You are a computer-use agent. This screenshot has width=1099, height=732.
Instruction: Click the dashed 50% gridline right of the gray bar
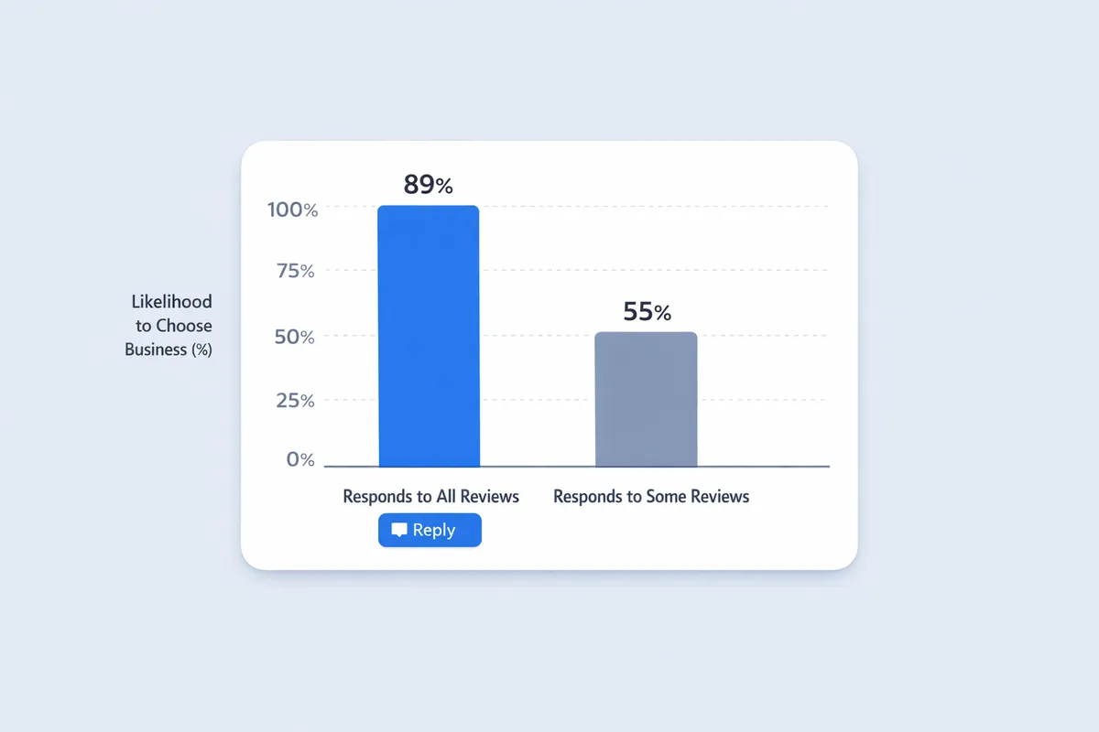click(760, 335)
